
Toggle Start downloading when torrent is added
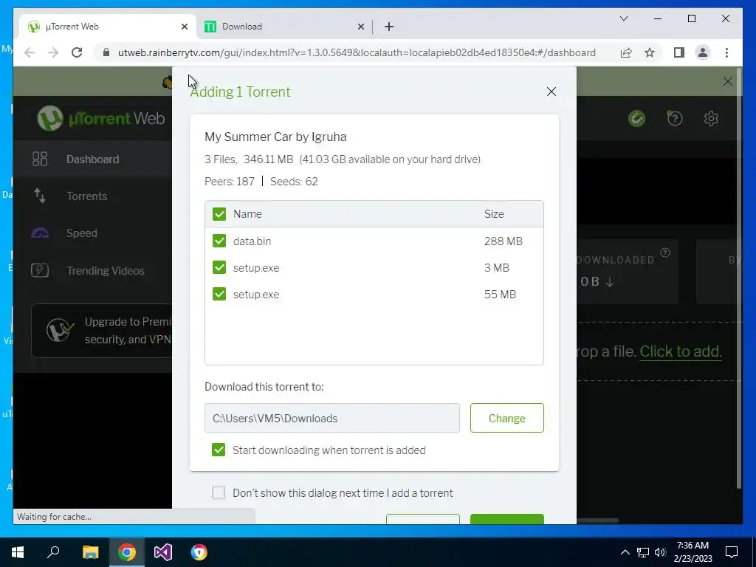pos(219,450)
